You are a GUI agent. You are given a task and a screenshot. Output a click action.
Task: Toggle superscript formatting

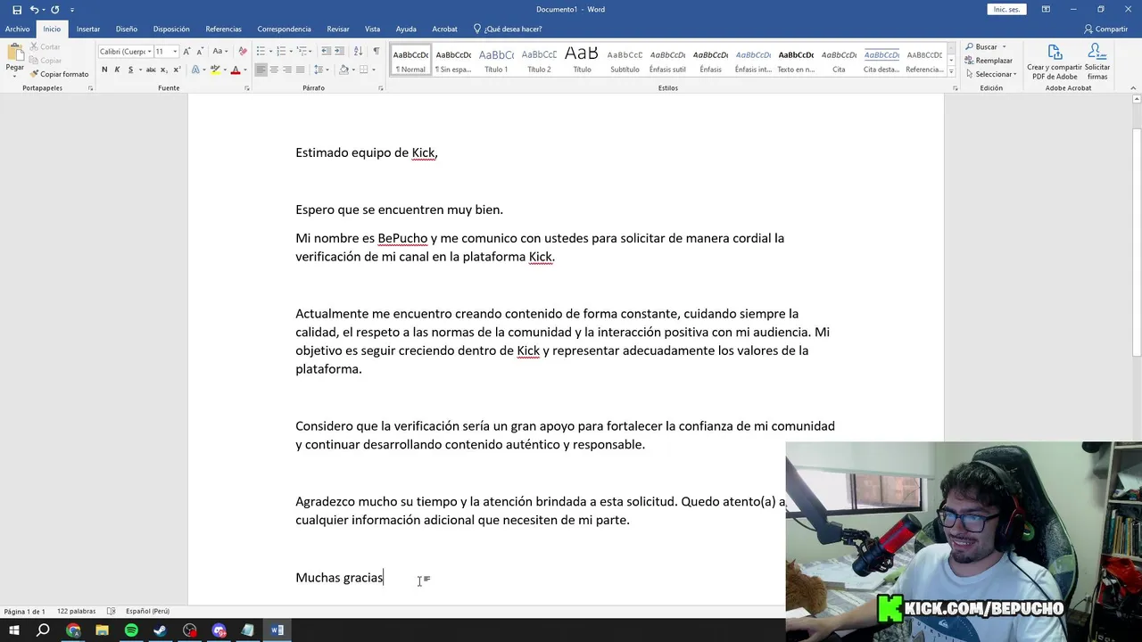click(x=178, y=70)
